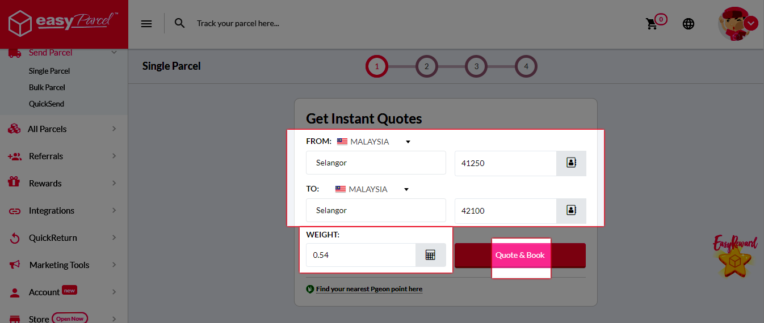This screenshot has width=764, height=323.
Task: Click the Referrals people icon
Action: (x=15, y=156)
